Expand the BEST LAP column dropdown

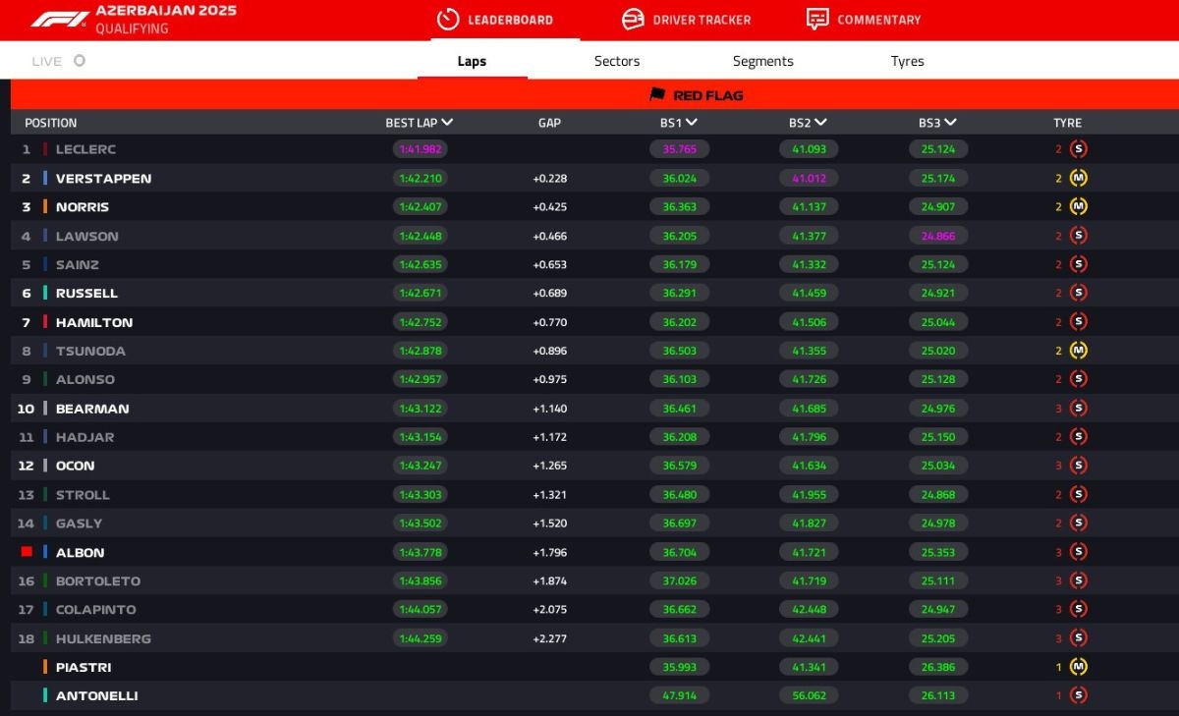(447, 123)
